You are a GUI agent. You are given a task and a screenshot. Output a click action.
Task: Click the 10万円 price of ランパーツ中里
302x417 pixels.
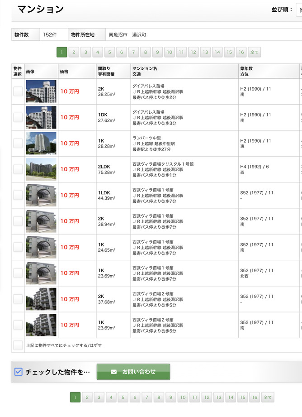point(70,144)
